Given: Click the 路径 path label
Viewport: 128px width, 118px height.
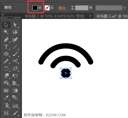Looking at the screenshot, I should click(x=8, y=7).
